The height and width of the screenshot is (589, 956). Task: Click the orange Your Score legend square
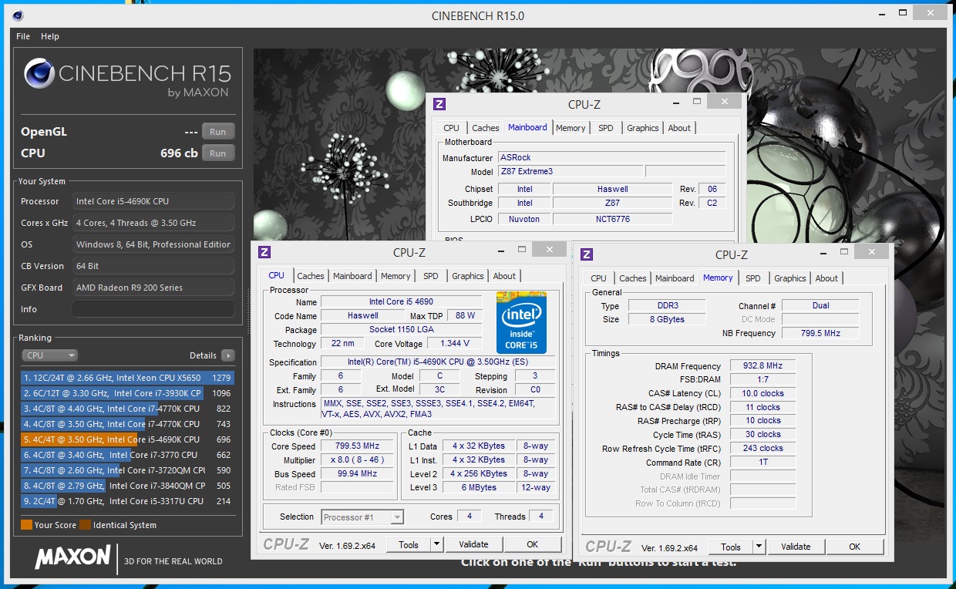point(26,525)
